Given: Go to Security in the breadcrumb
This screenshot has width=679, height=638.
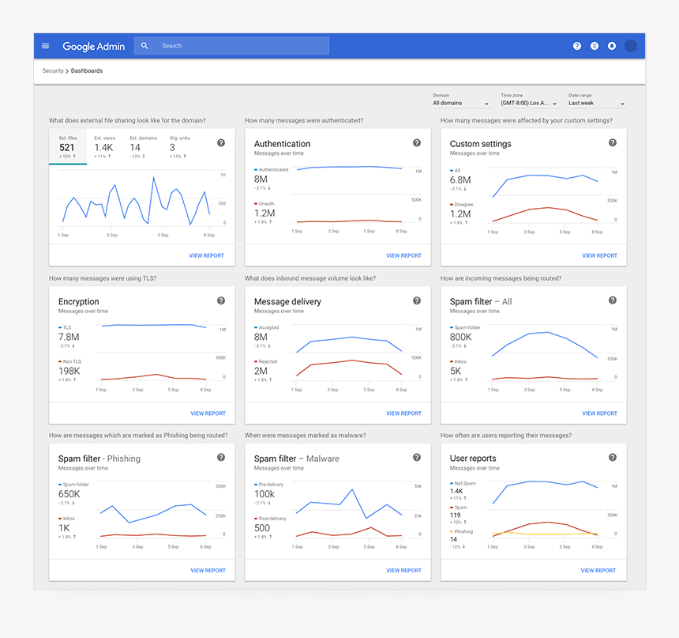Looking at the screenshot, I should 53,70.
